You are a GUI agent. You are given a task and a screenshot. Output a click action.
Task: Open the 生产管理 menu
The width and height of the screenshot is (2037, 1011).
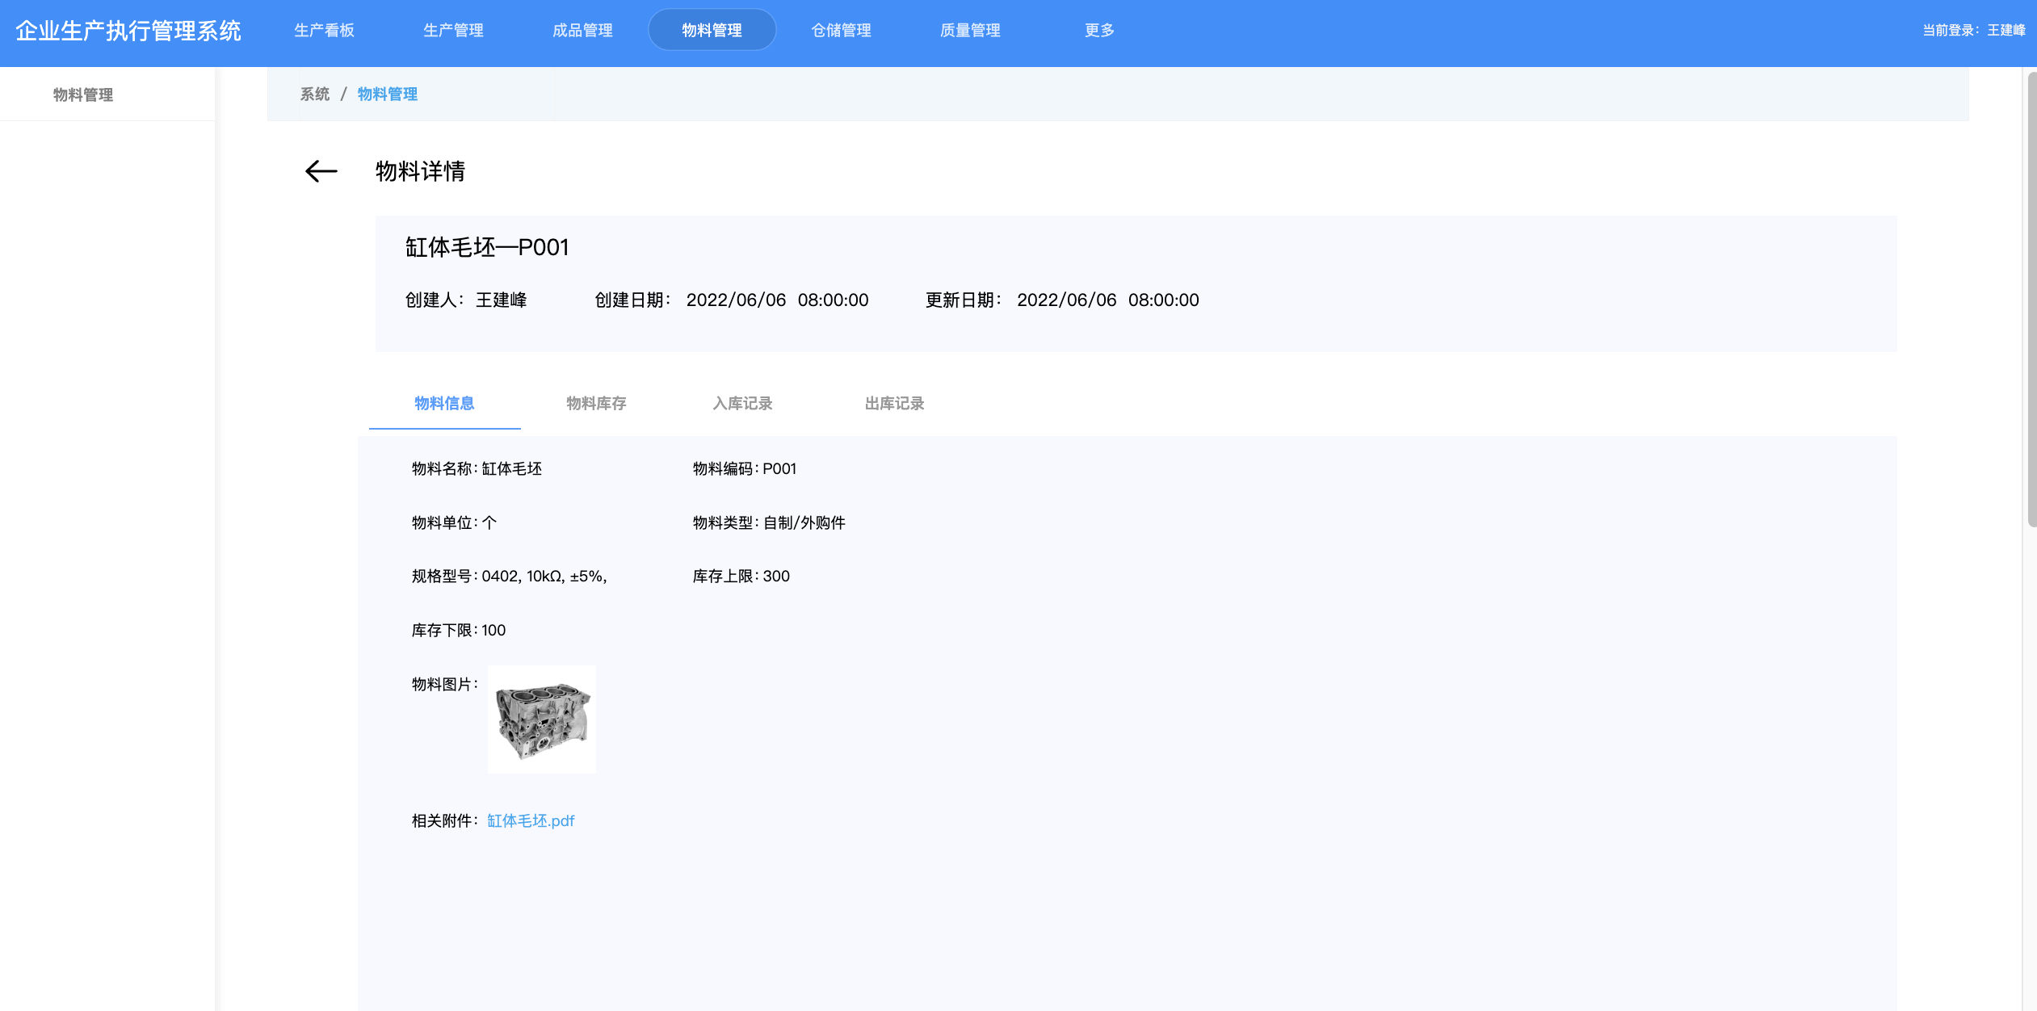click(453, 31)
